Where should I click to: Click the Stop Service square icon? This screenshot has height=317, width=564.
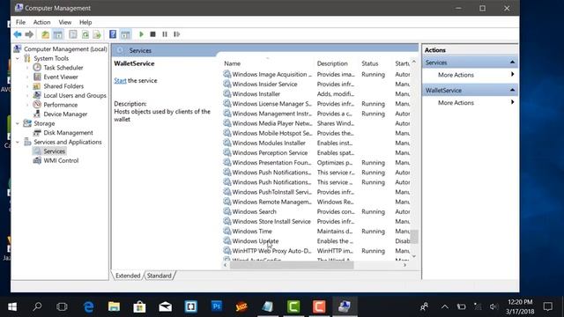click(x=152, y=34)
